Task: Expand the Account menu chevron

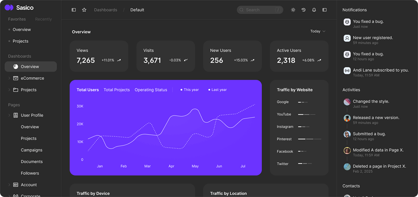Action: [9, 185]
